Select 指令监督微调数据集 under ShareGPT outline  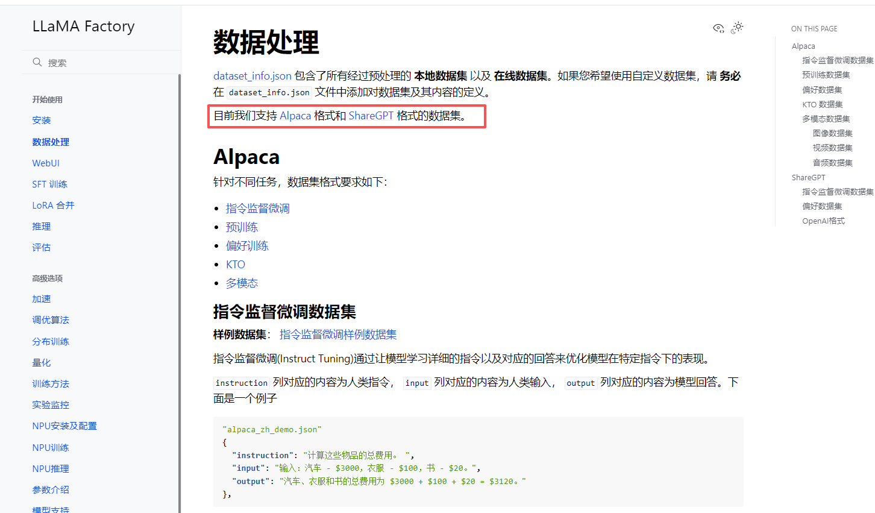tap(838, 192)
